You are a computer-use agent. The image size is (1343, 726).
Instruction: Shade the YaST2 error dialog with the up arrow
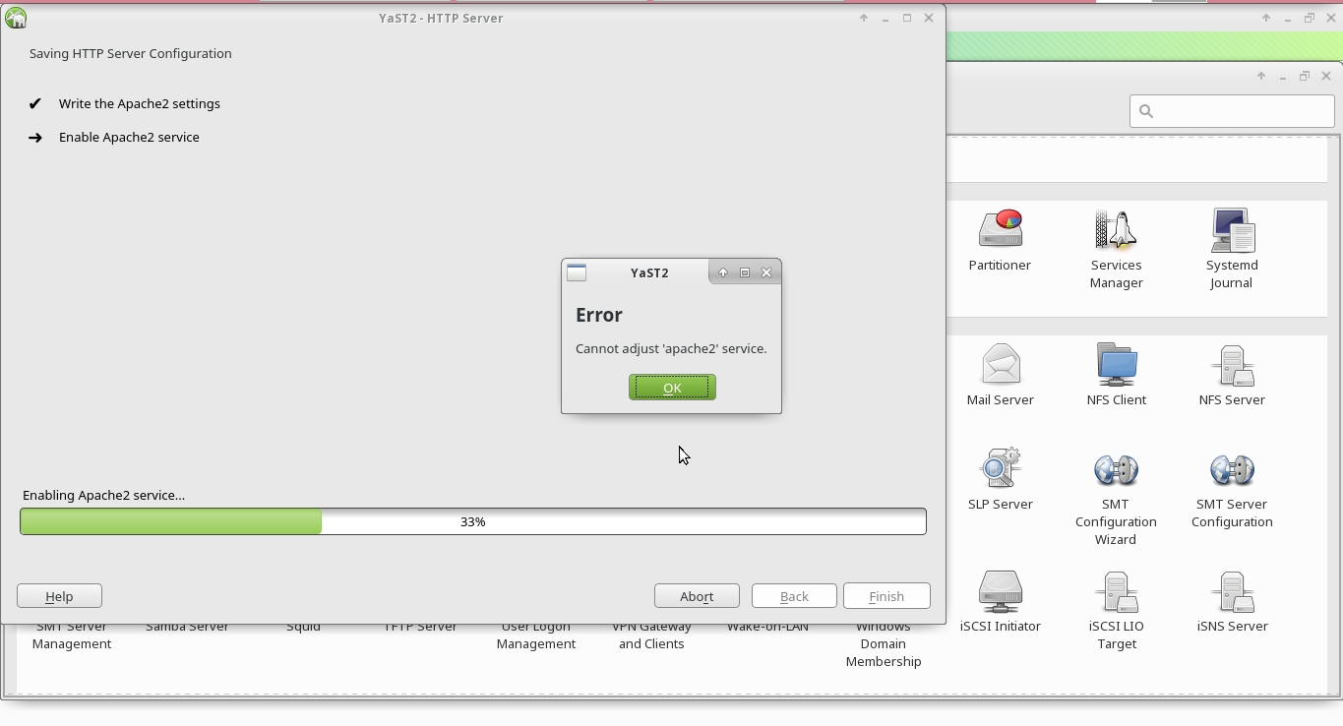723,272
